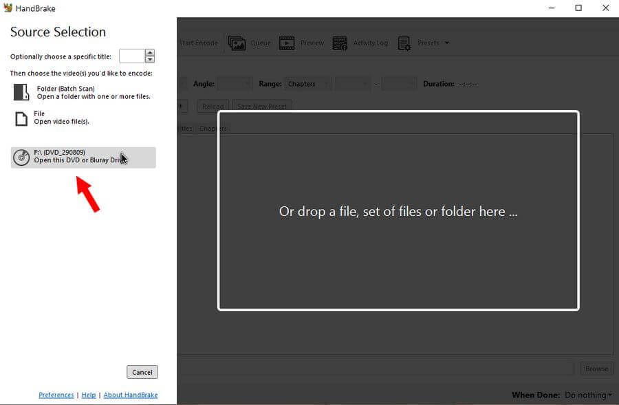
Task: Click the destination file path field
Action: [376, 369]
